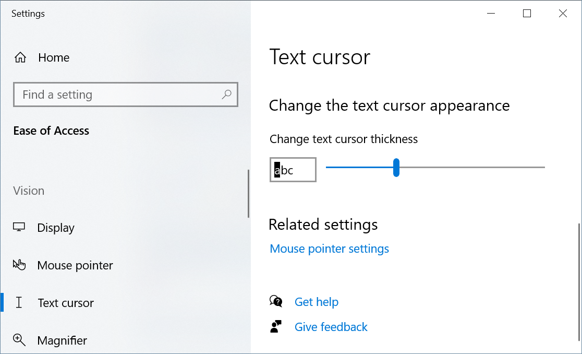
Task: Select the Display monitor icon
Action: [19, 228]
